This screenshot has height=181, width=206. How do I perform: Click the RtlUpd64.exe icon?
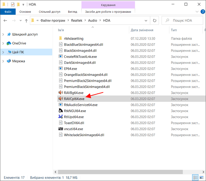click(60, 116)
